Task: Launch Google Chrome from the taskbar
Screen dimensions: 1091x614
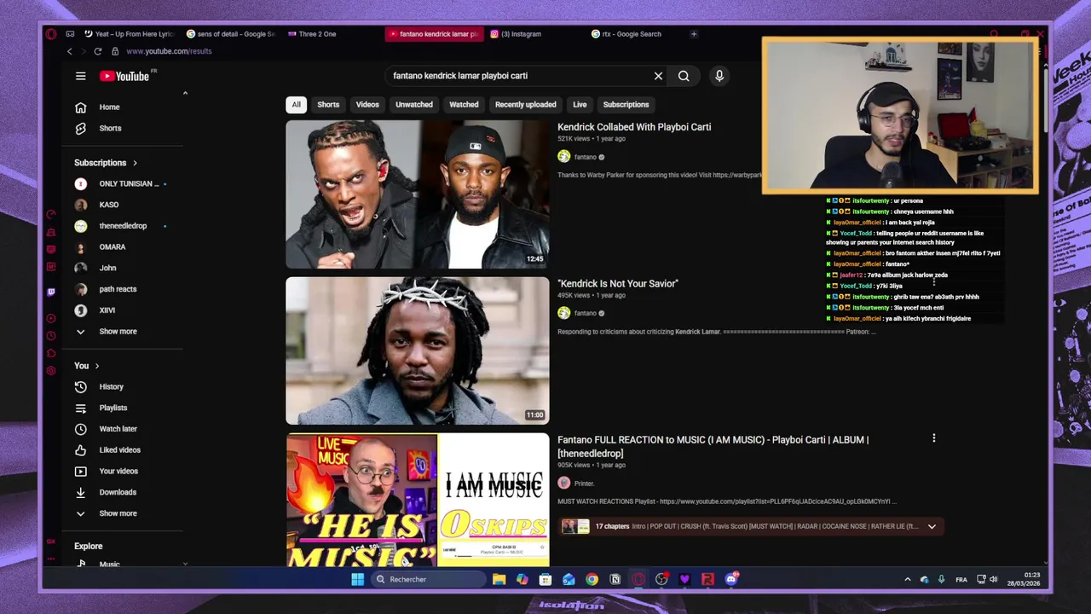Action: point(592,579)
